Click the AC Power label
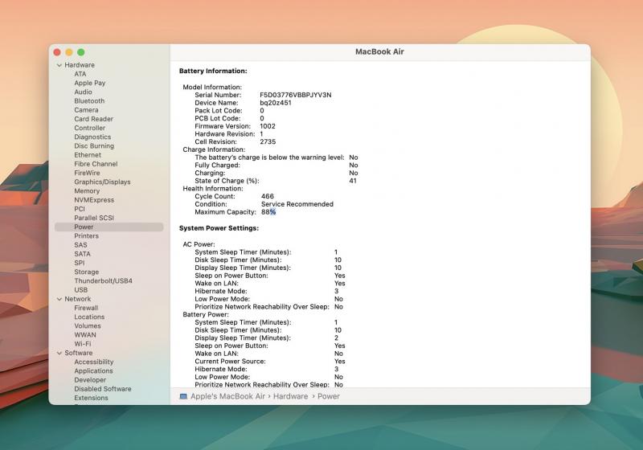This screenshot has height=450, width=643. click(199, 244)
